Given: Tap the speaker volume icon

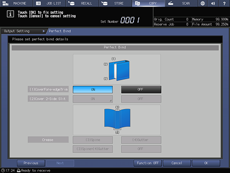Looking at the screenshot, I should (213, 3).
